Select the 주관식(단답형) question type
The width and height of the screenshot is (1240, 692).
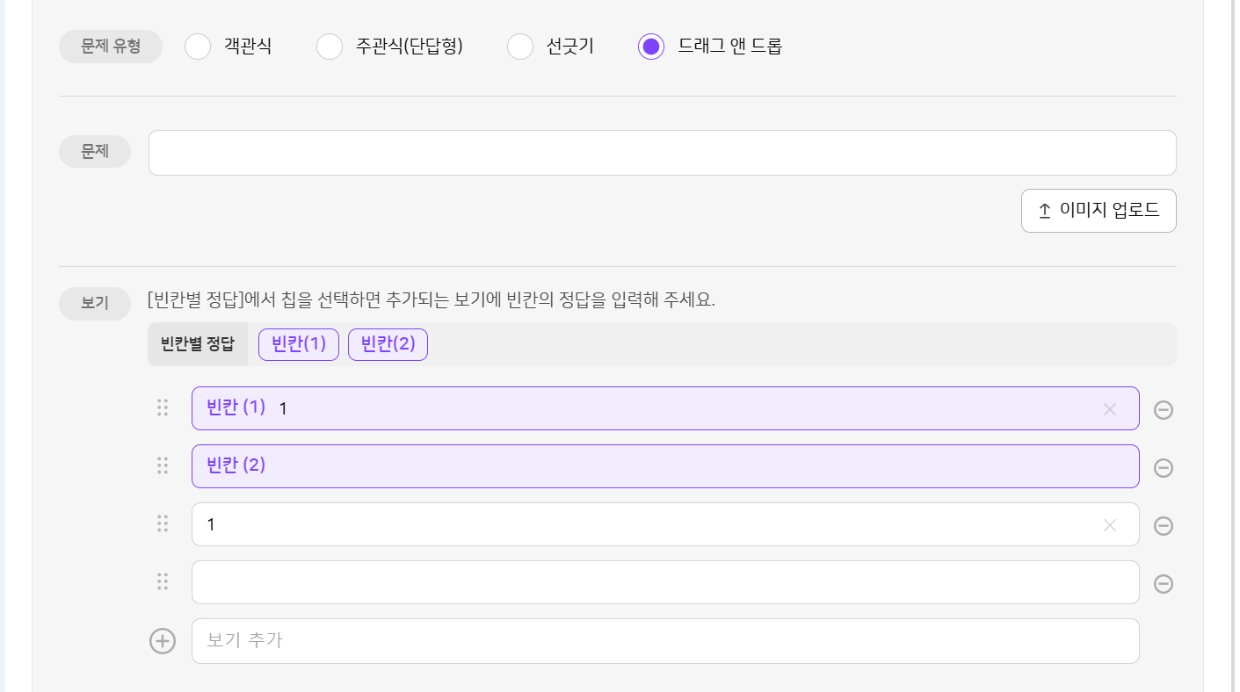(330, 47)
